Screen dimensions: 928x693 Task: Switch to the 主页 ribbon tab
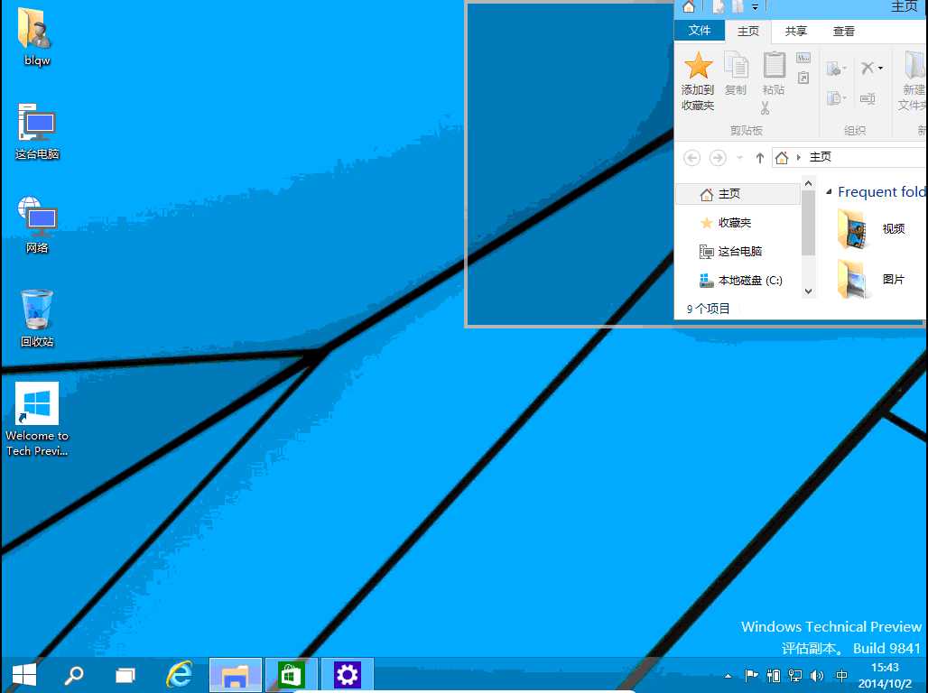748,31
